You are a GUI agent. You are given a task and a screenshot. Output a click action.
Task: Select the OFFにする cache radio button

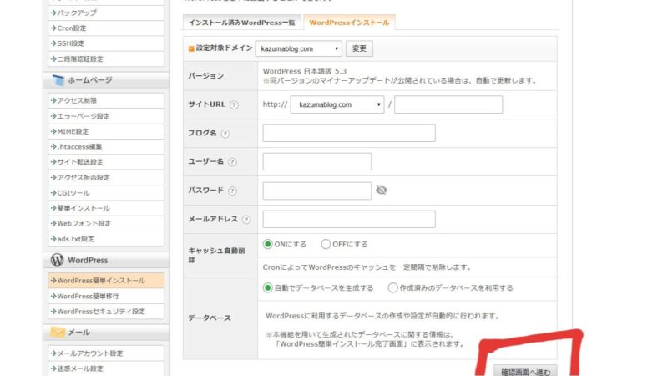[x=326, y=244]
